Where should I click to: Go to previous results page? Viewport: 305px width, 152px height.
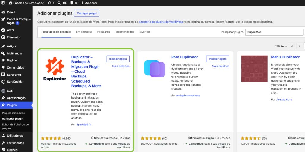point(300,46)
